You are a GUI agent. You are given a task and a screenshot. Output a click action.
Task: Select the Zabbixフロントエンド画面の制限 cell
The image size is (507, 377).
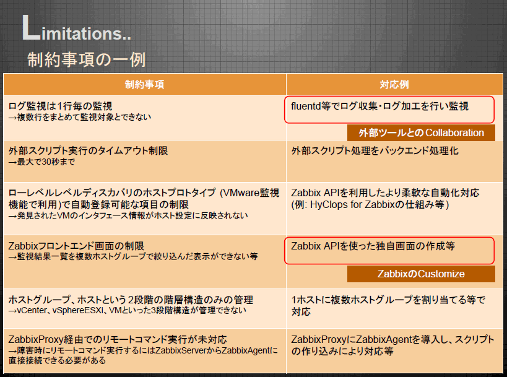pyautogui.click(x=144, y=262)
